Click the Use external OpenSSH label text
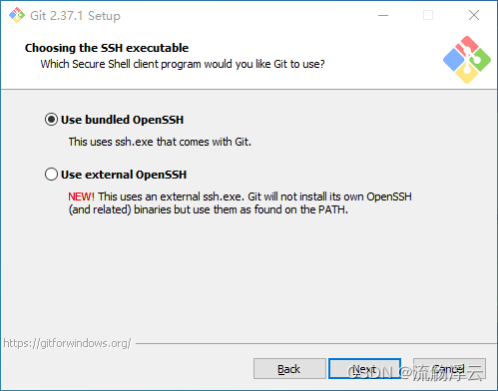 click(x=124, y=175)
